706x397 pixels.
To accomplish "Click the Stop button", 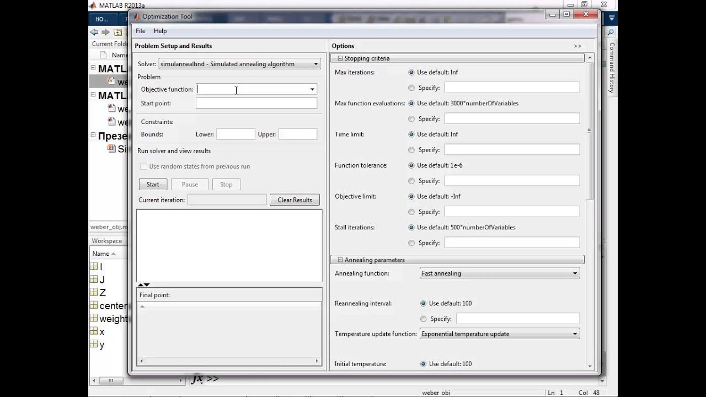I will [226, 185].
